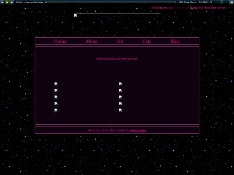Skip to previous track in music player

click(2, 2)
